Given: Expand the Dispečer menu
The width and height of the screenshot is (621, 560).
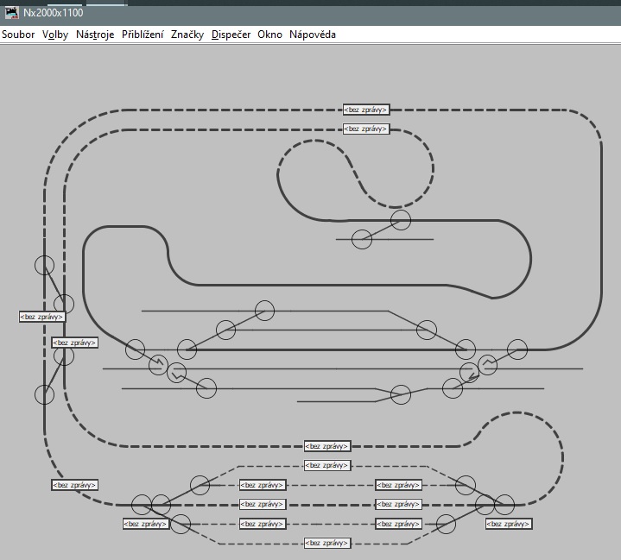Looking at the screenshot, I should (231, 35).
